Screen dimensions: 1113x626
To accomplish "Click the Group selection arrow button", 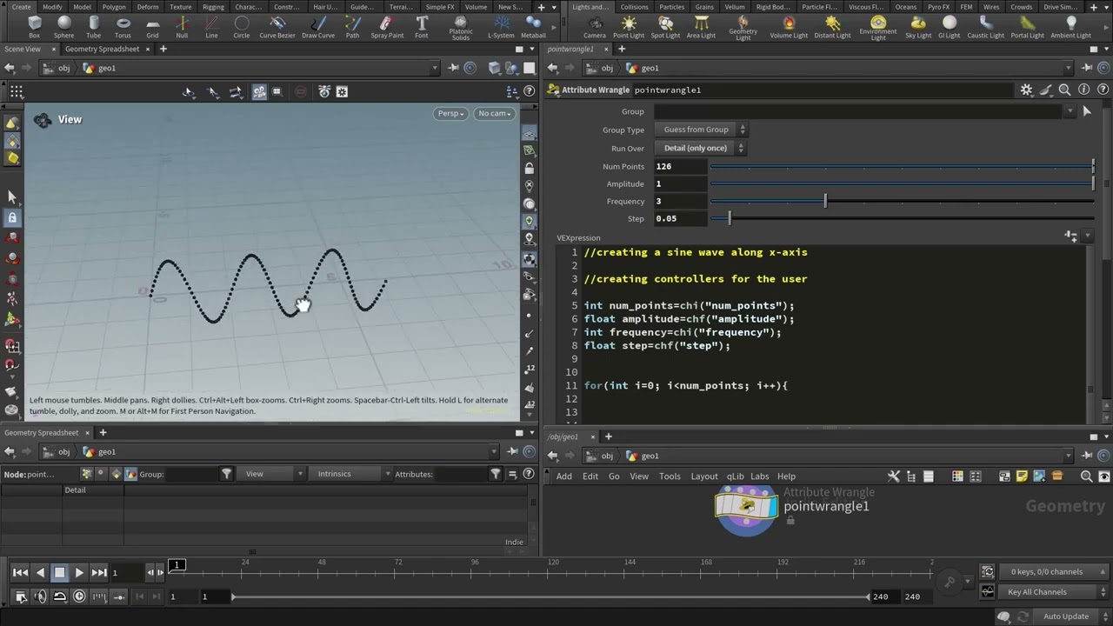I will [x=1086, y=111].
